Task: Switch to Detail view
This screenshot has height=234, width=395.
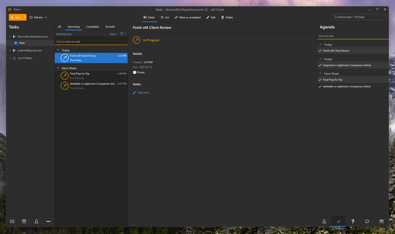Action: pyautogui.click(x=149, y=17)
